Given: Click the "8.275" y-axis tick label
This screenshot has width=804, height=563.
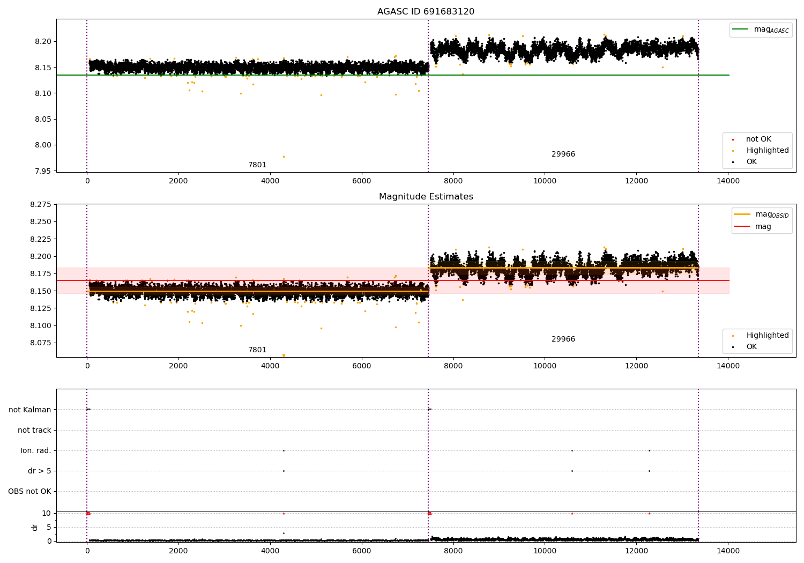Looking at the screenshot, I should point(41,205).
